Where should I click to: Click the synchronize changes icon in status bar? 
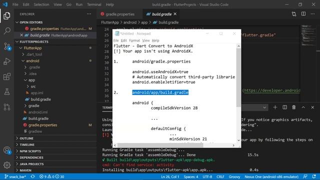click(32, 176)
